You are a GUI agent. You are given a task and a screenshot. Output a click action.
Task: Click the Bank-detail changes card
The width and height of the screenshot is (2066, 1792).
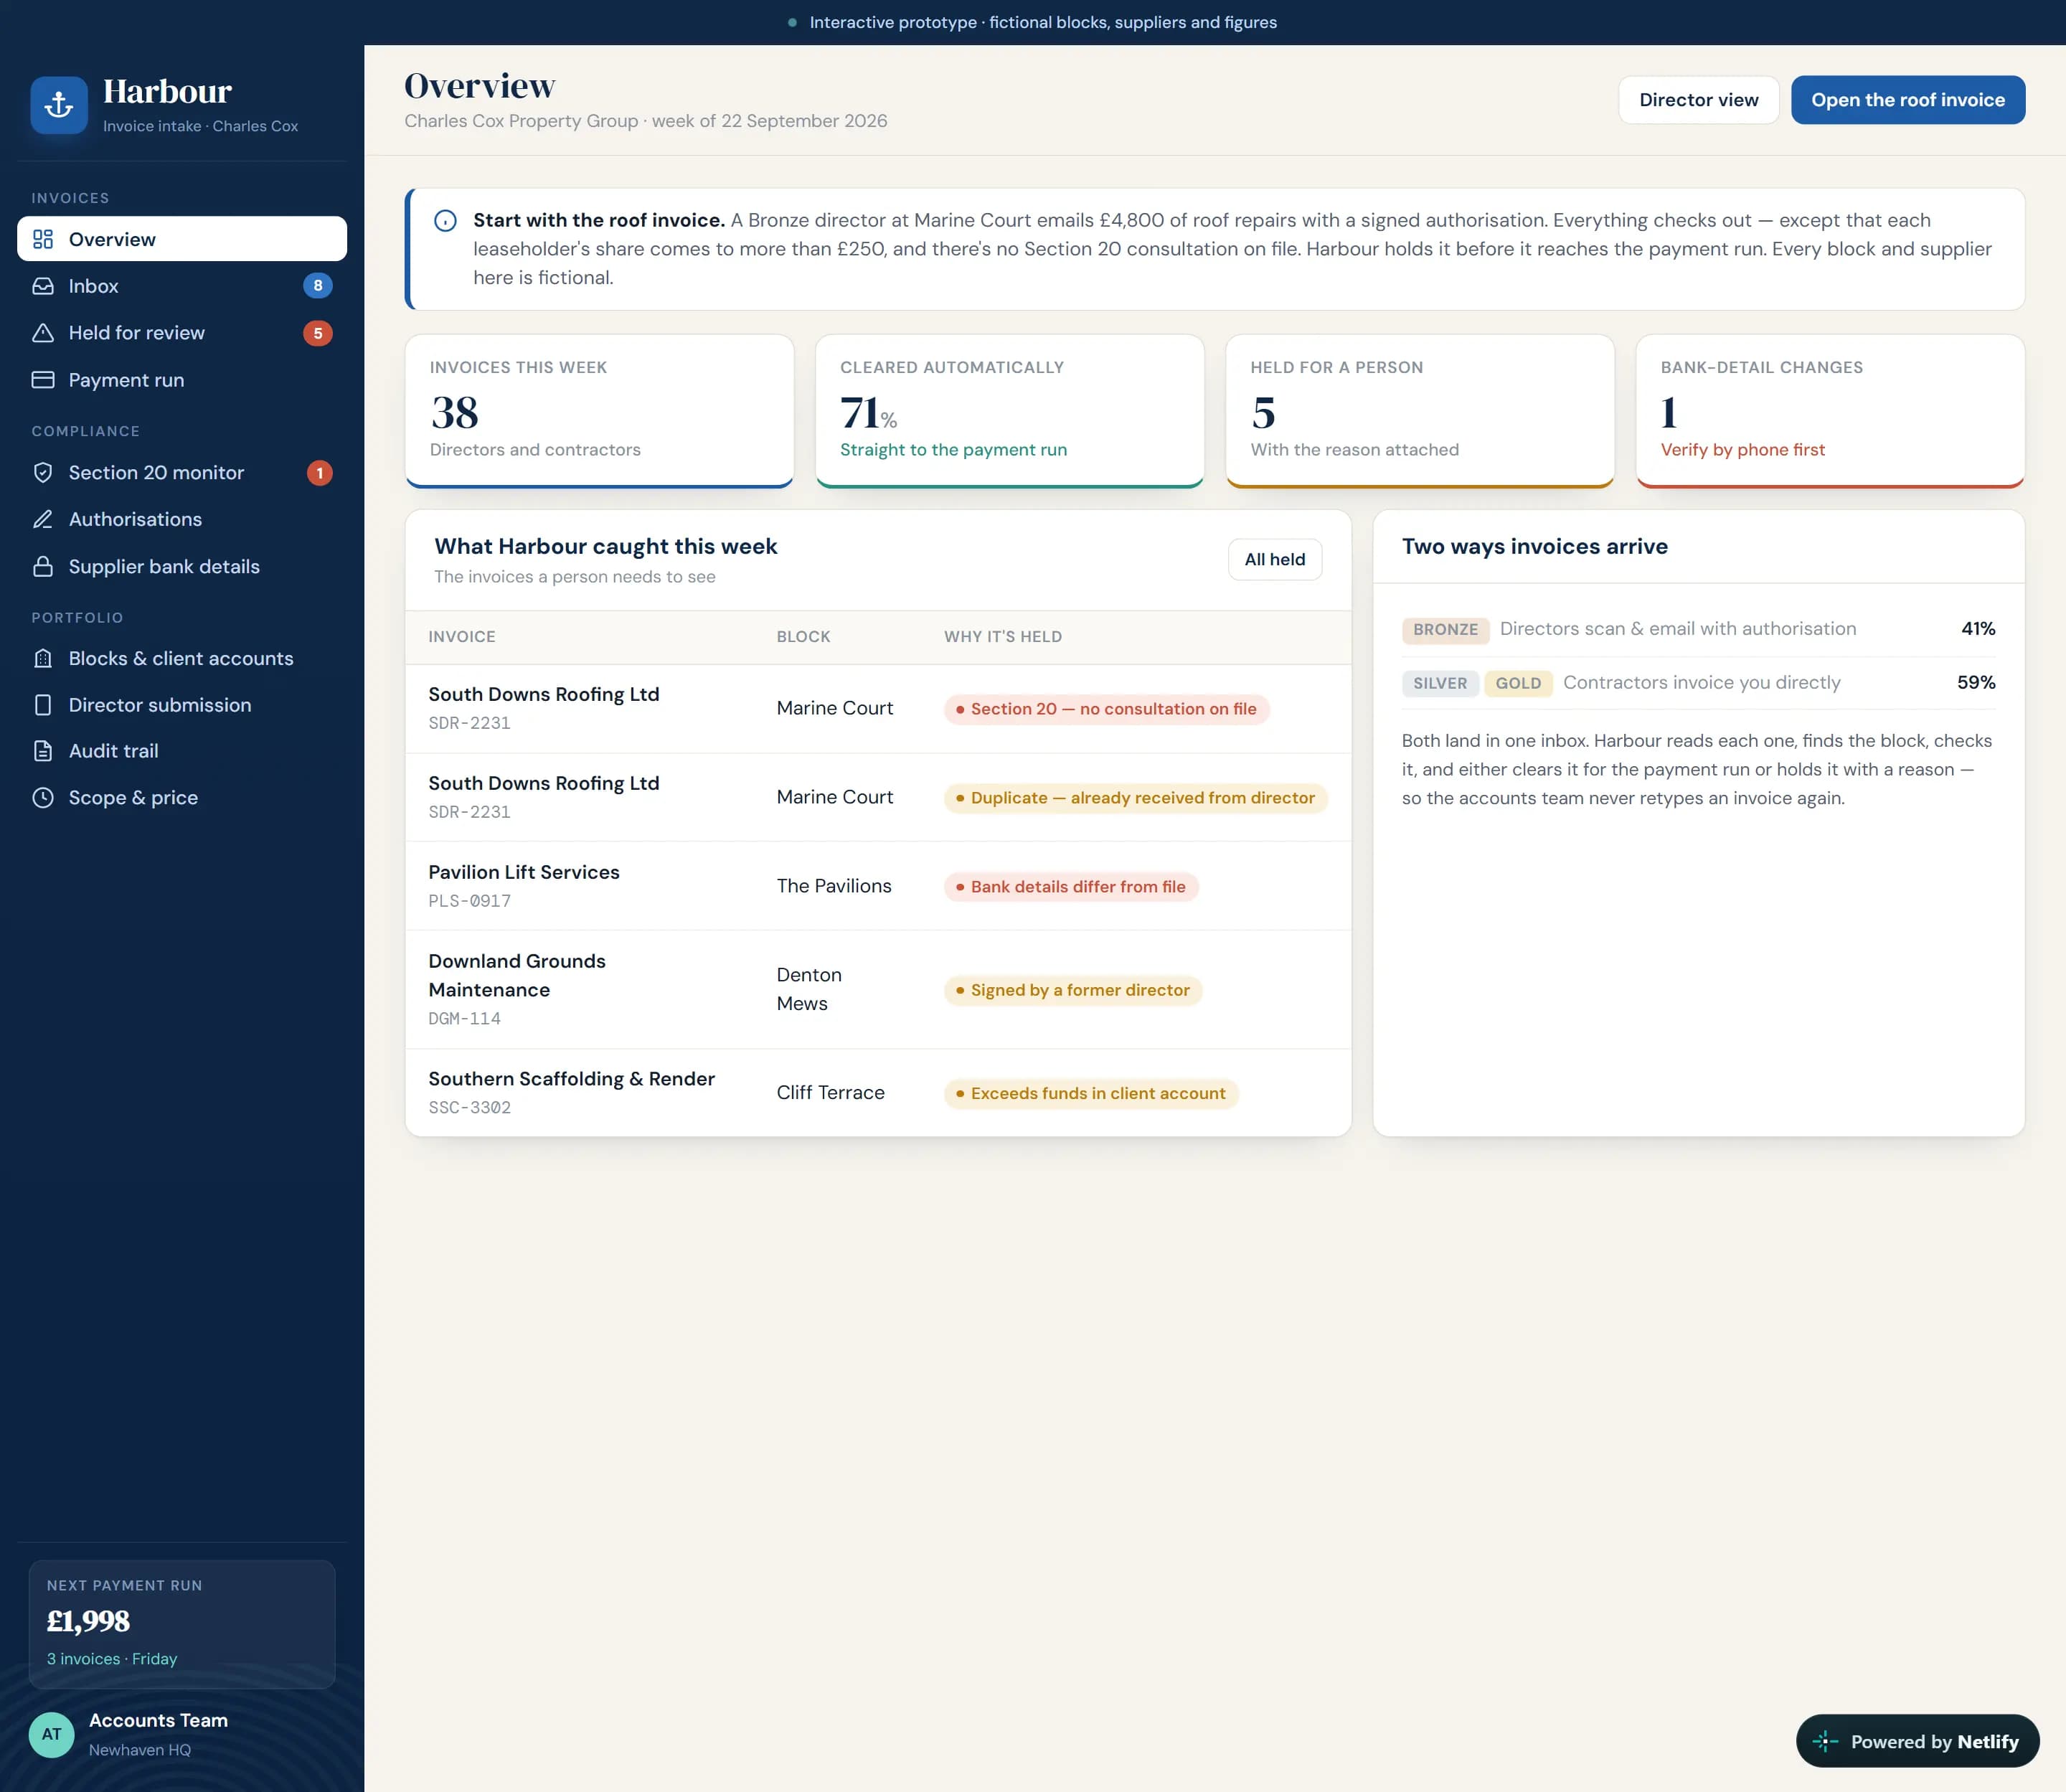1830,411
